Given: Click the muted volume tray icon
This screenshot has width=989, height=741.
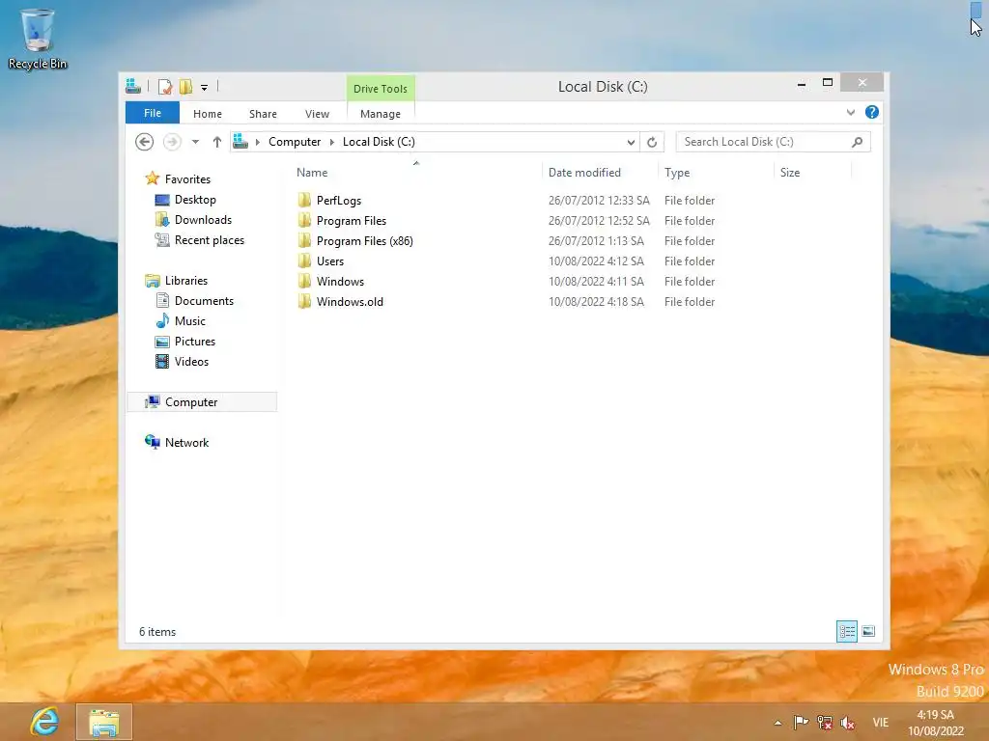Looking at the screenshot, I should point(847,723).
